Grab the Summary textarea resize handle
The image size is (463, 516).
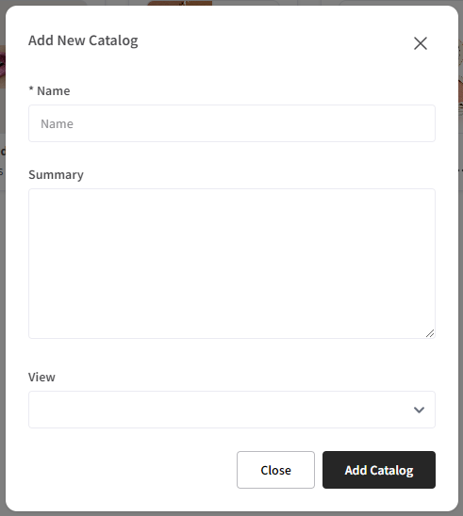430,333
